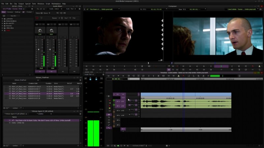Open the Audio Mixer panel options icon

(x=80, y=9)
